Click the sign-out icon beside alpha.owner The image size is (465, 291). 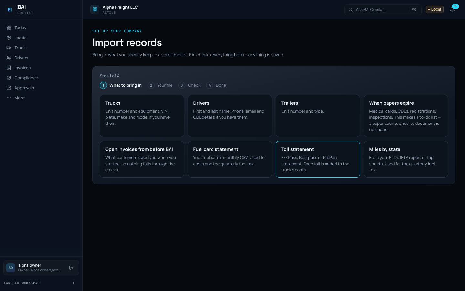click(71, 268)
